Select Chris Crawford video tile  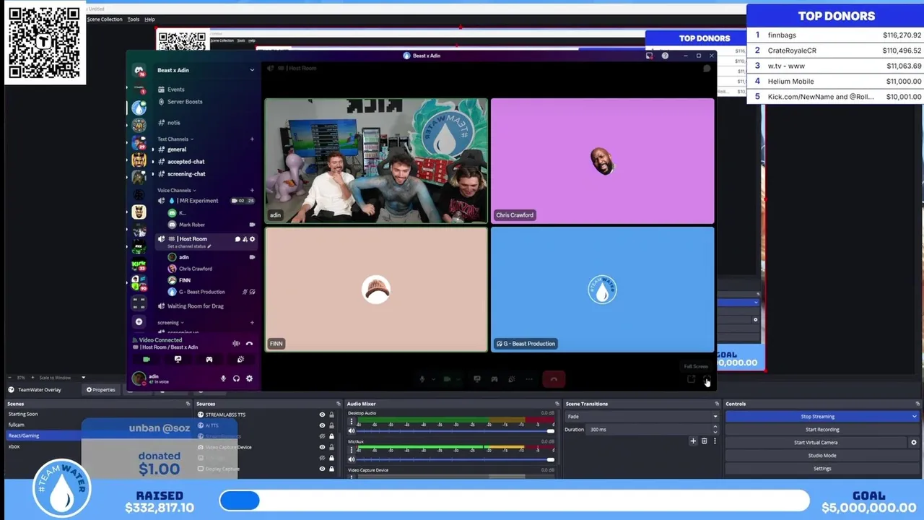(x=602, y=160)
